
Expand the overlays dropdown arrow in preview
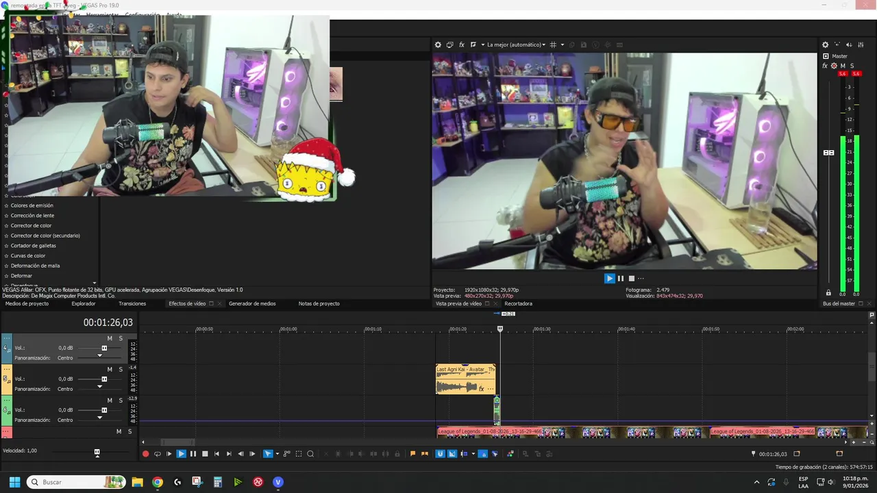point(563,45)
